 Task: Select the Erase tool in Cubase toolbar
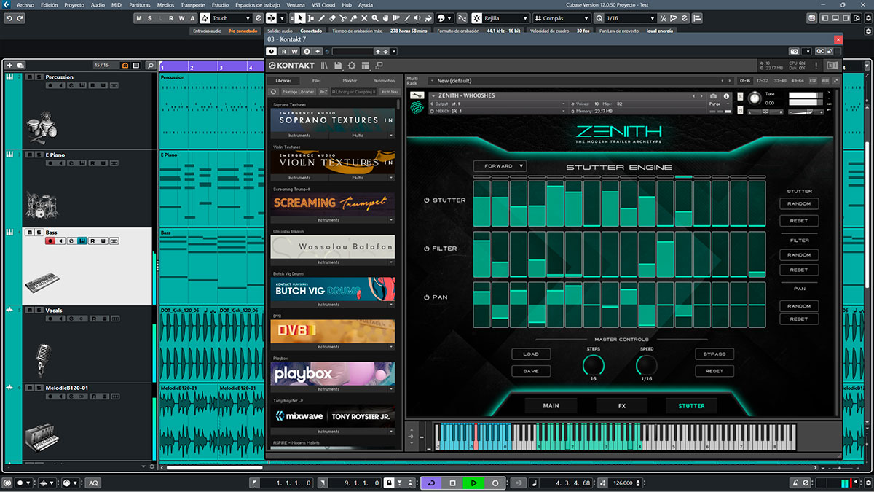[x=333, y=18]
